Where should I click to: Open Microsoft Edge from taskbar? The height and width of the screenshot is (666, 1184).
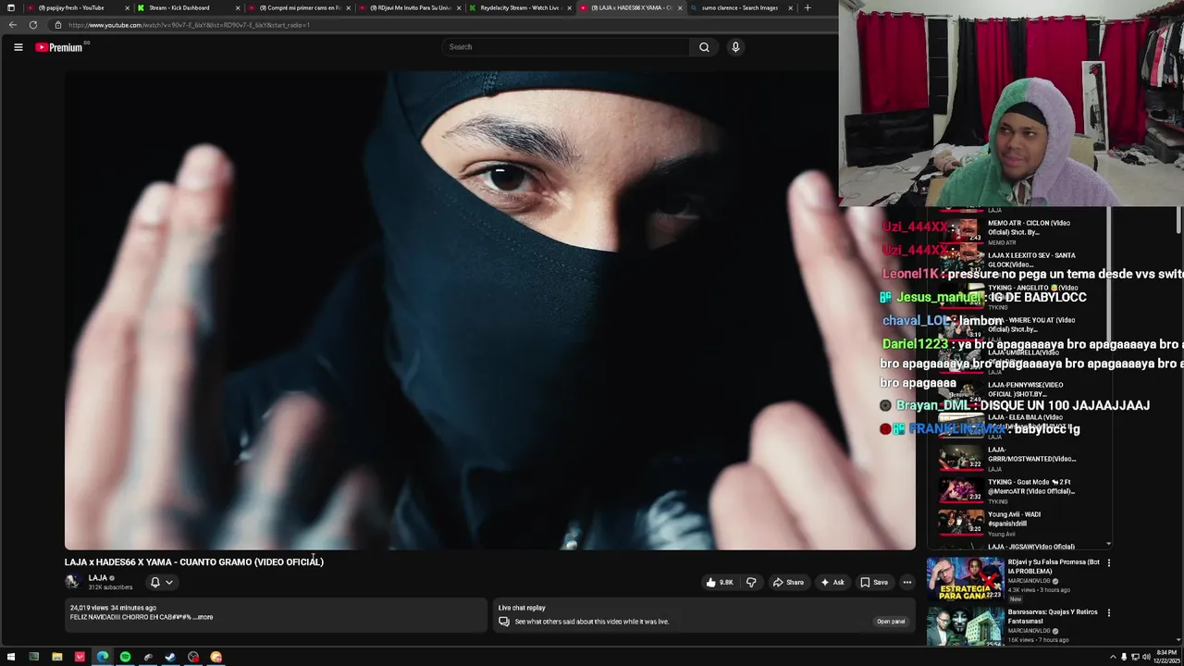click(103, 657)
